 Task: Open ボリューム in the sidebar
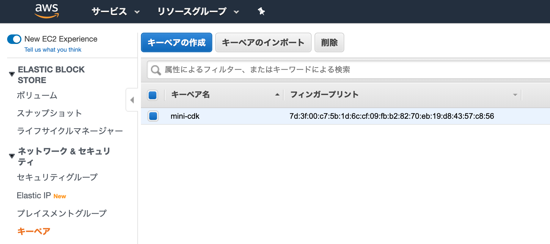pyautogui.click(x=37, y=95)
